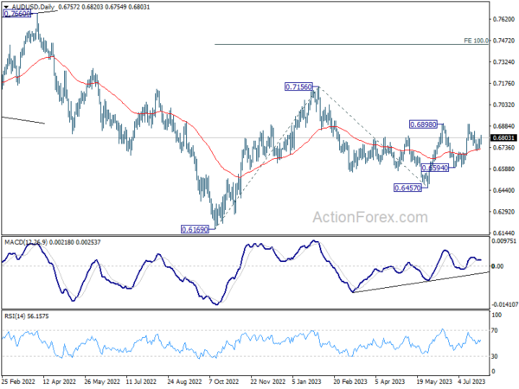Viewport: 519px width, 389px height.
Task: Select the 0.61690 bottom price label
Action: coord(195,229)
